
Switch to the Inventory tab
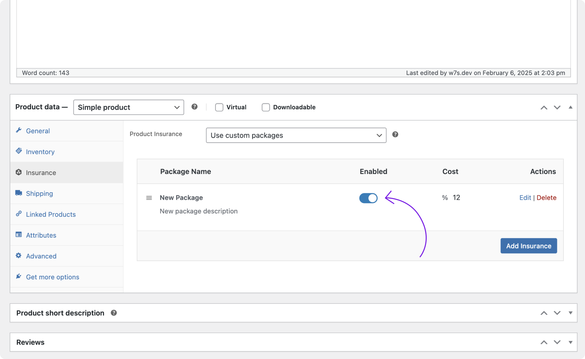click(40, 151)
